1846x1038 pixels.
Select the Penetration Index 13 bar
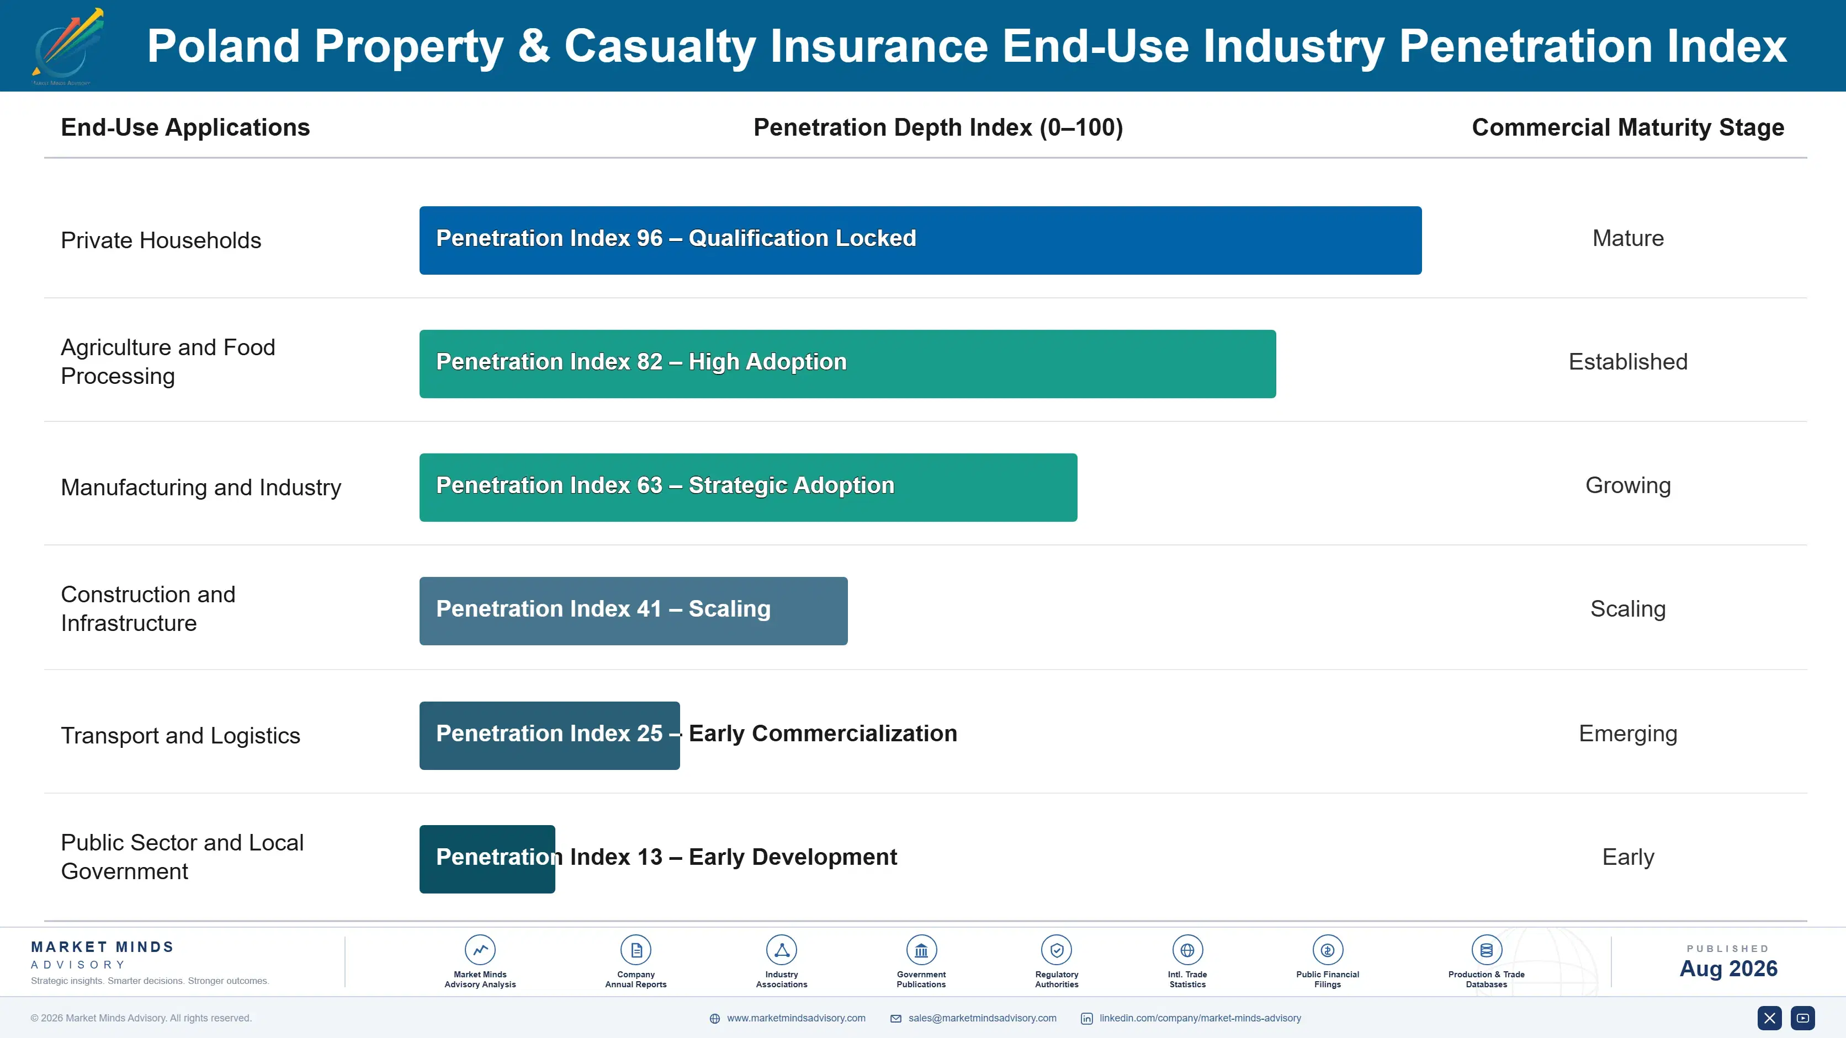pos(487,859)
